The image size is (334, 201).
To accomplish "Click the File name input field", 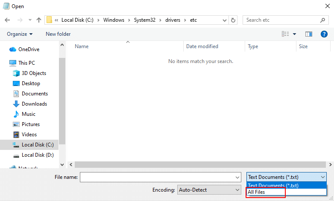I will click(x=157, y=177).
